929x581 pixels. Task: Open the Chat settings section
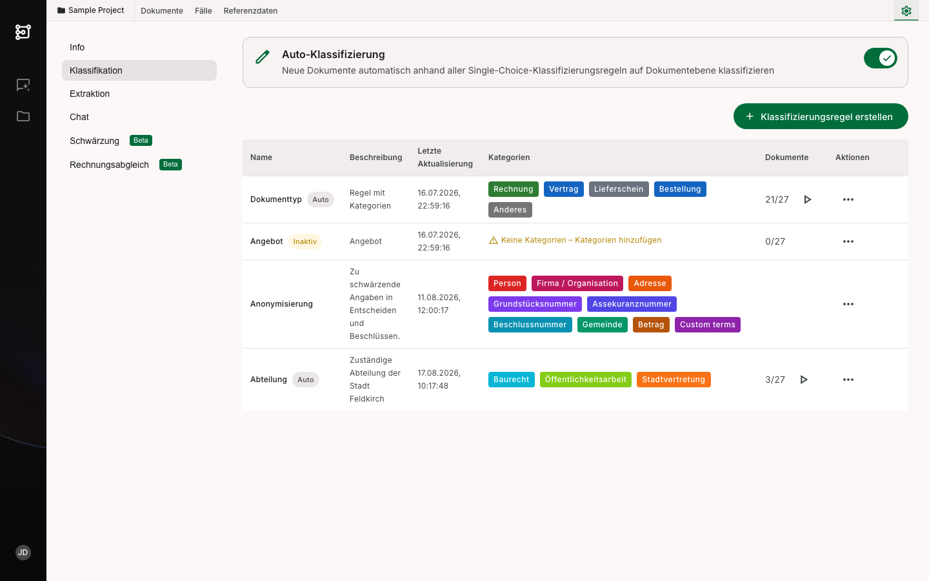(x=139, y=117)
